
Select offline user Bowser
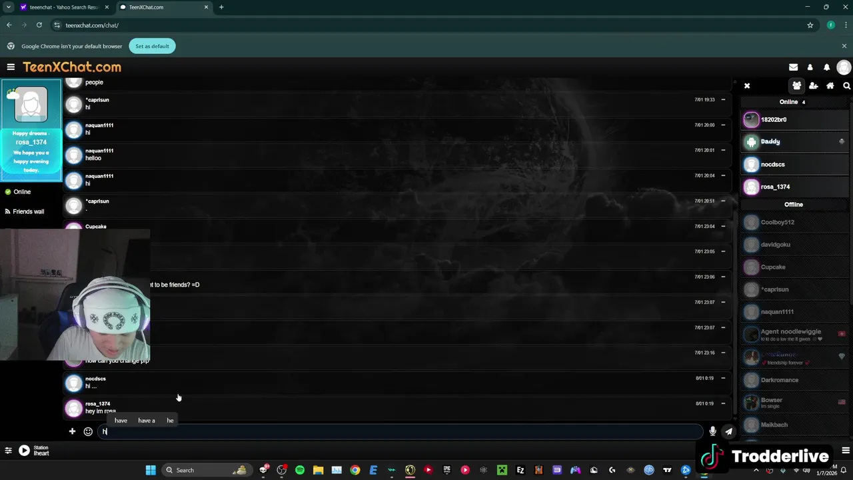point(794,403)
